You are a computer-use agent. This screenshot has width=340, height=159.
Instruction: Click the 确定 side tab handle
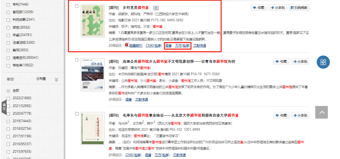click(x=4, y=107)
